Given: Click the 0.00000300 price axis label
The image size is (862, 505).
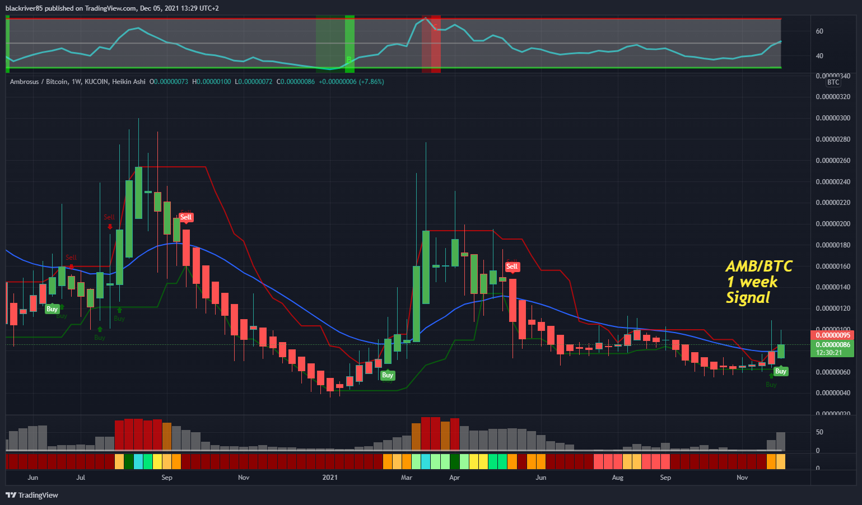Looking at the screenshot, I should [833, 118].
